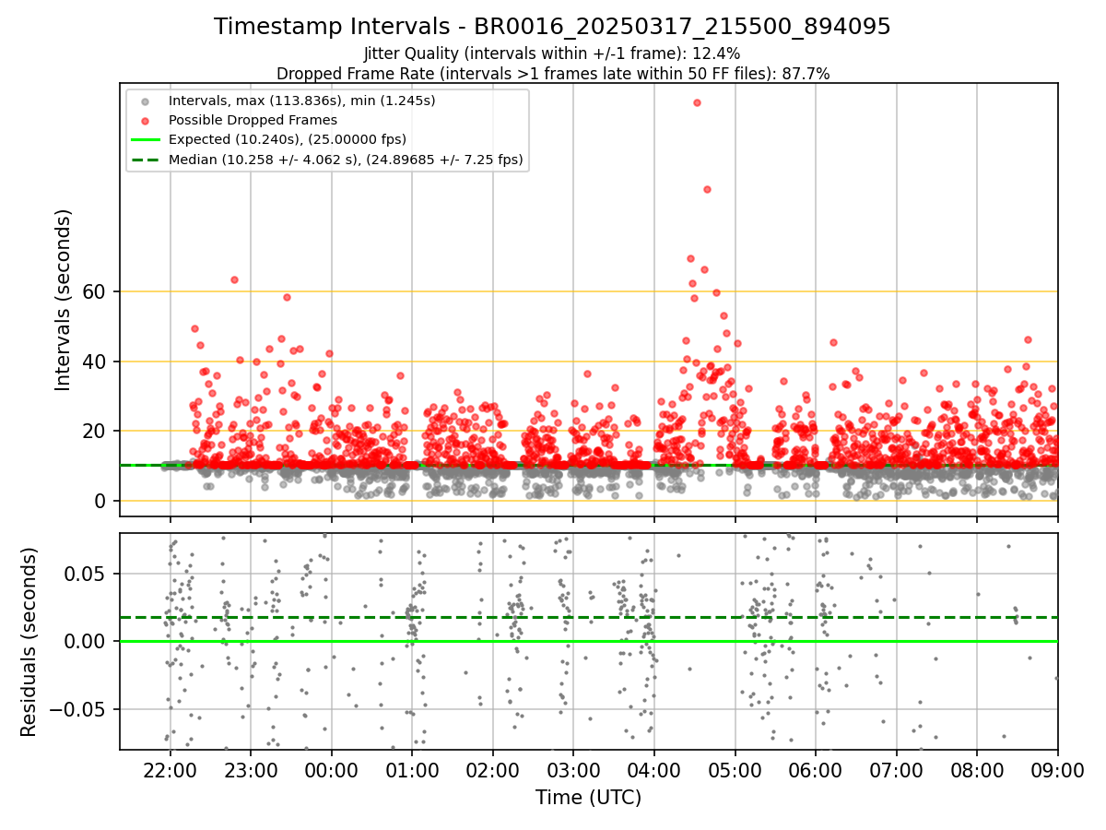Select the Jitter Quality 12.4% subtitle
1106x830 pixels.
coord(552,53)
